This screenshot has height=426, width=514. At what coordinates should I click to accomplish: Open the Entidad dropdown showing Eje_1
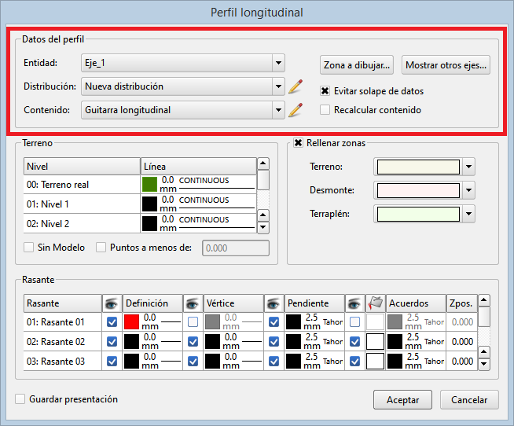(x=183, y=63)
